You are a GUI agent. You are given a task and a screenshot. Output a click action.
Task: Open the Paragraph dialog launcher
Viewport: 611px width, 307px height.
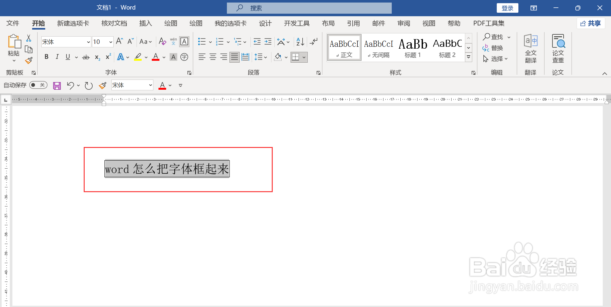[x=319, y=73]
